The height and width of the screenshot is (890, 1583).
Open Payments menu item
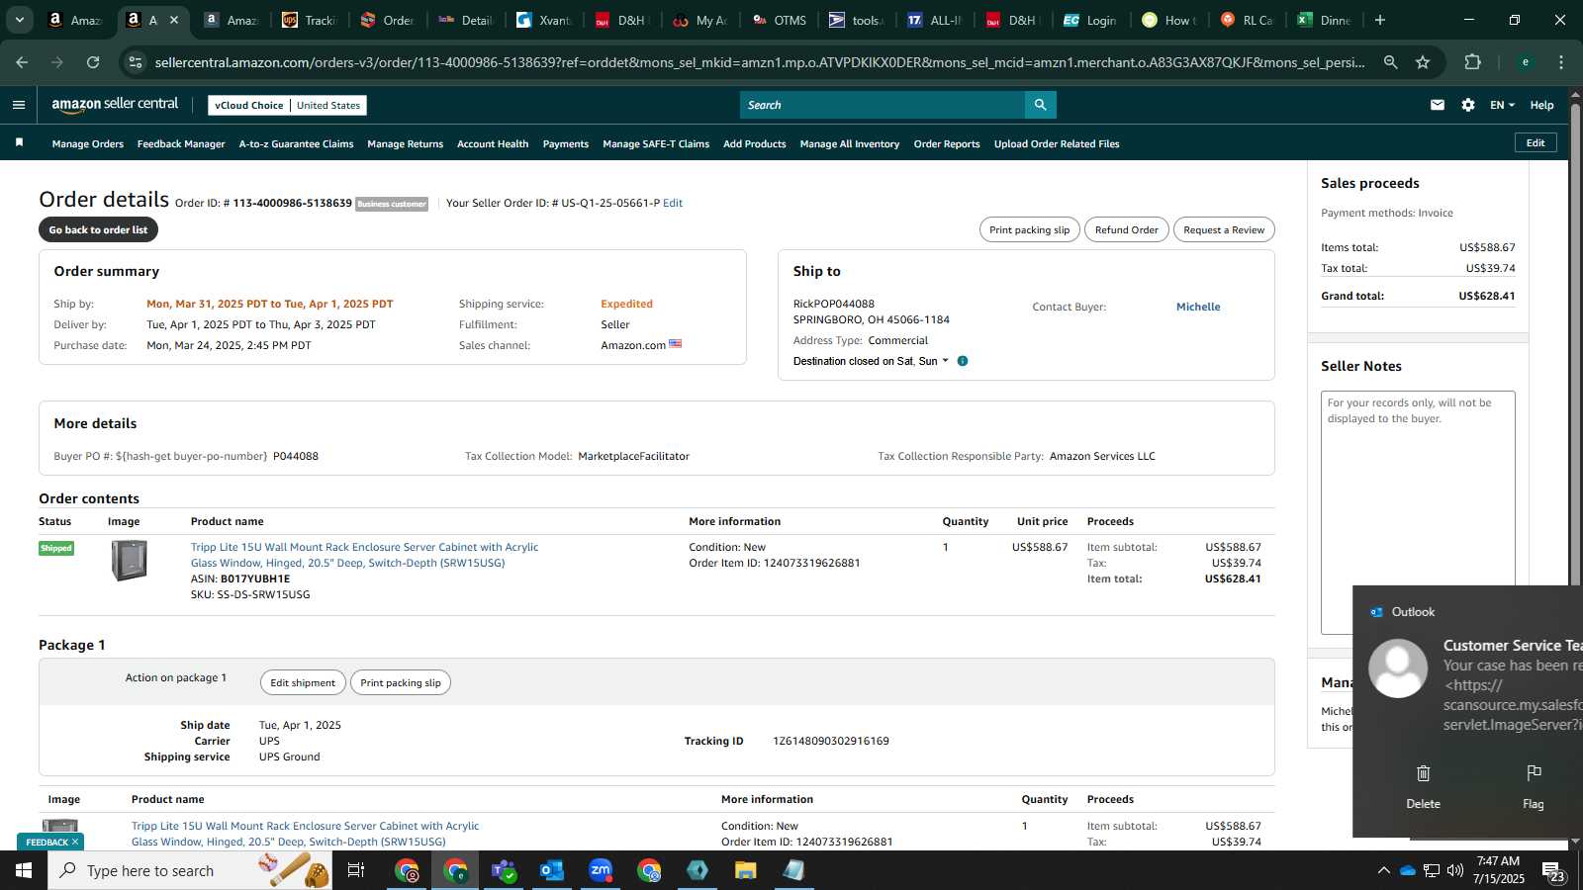click(x=566, y=143)
